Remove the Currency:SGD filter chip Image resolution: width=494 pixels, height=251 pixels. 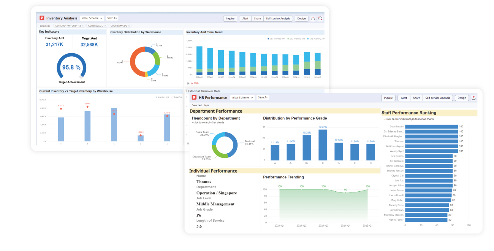click(x=105, y=26)
